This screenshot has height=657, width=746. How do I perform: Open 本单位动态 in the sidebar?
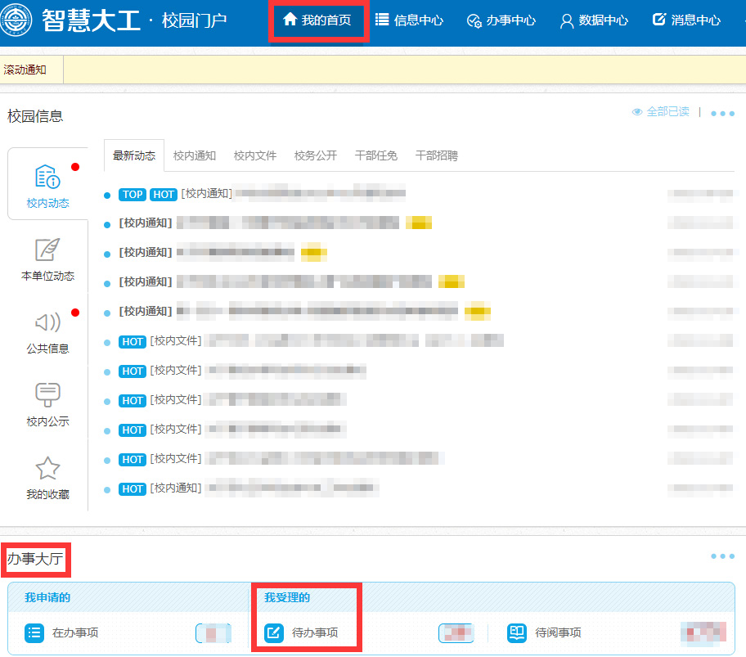(x=47, y=250)
